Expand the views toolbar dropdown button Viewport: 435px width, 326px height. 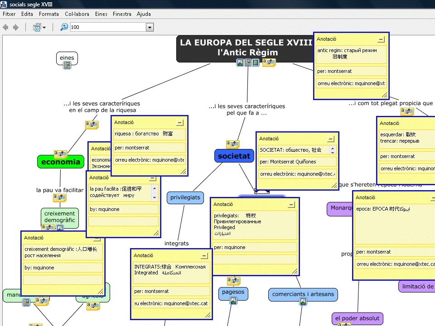(43, 28)
